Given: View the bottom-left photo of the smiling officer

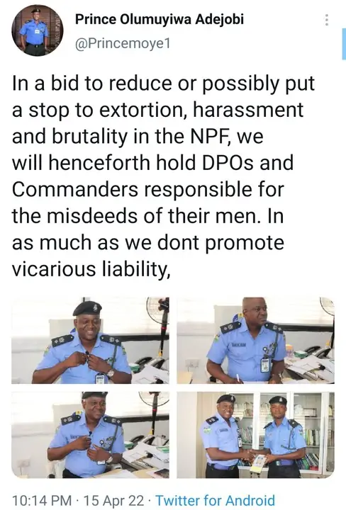Looking at the screenshot, I should click(90, 435).
